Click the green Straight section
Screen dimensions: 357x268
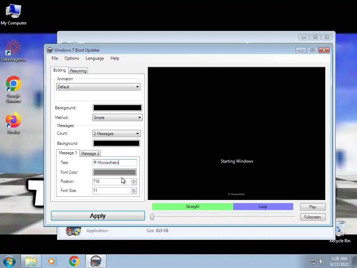[x=192, y=207]
